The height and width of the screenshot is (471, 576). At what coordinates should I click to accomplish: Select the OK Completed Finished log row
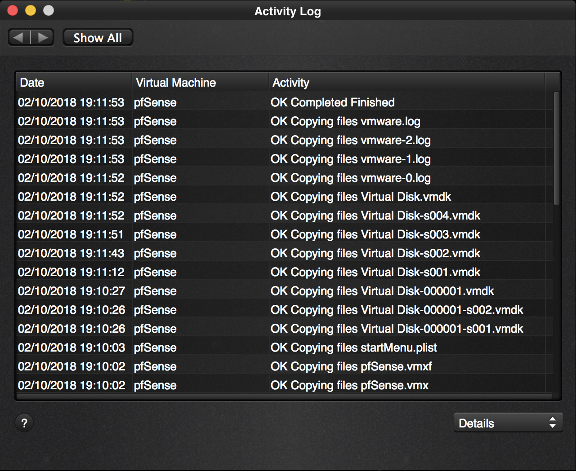[332, 102]
